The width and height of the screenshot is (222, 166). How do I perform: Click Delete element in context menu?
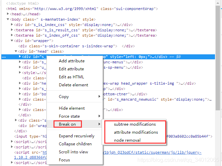click(73, 85)
